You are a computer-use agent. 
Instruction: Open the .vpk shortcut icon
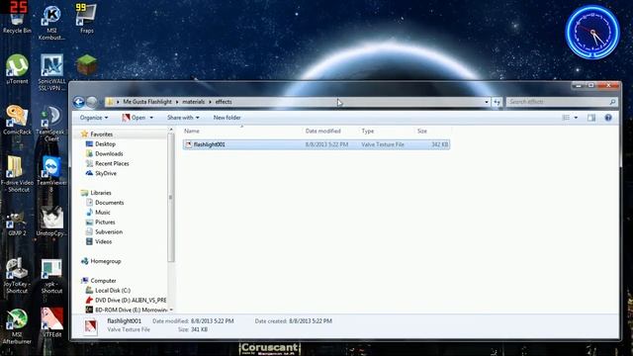pos(51,276)
